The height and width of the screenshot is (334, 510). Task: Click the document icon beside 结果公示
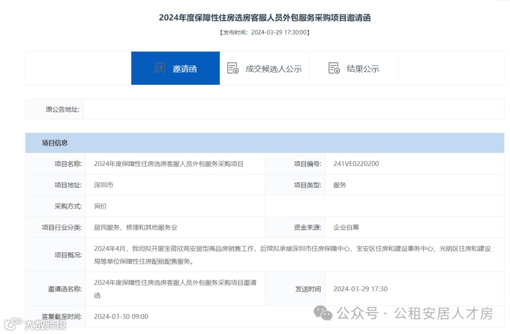(334, 68)
